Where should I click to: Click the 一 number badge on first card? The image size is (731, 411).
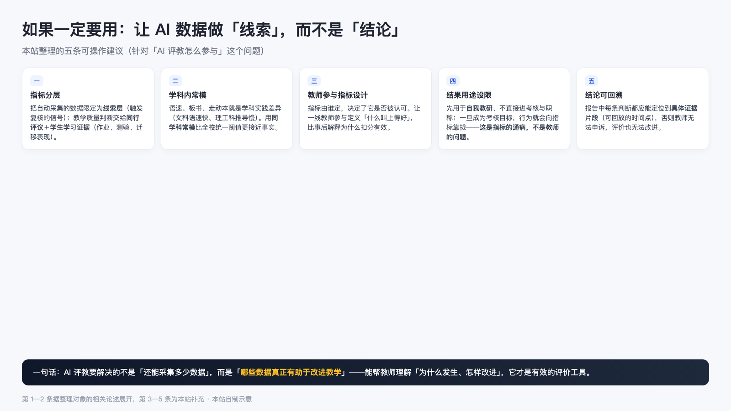37,81
